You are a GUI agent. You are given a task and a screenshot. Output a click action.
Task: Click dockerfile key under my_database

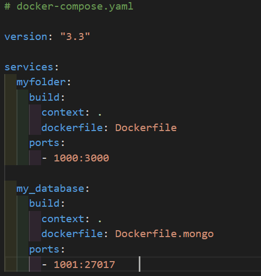coord(72,234)
